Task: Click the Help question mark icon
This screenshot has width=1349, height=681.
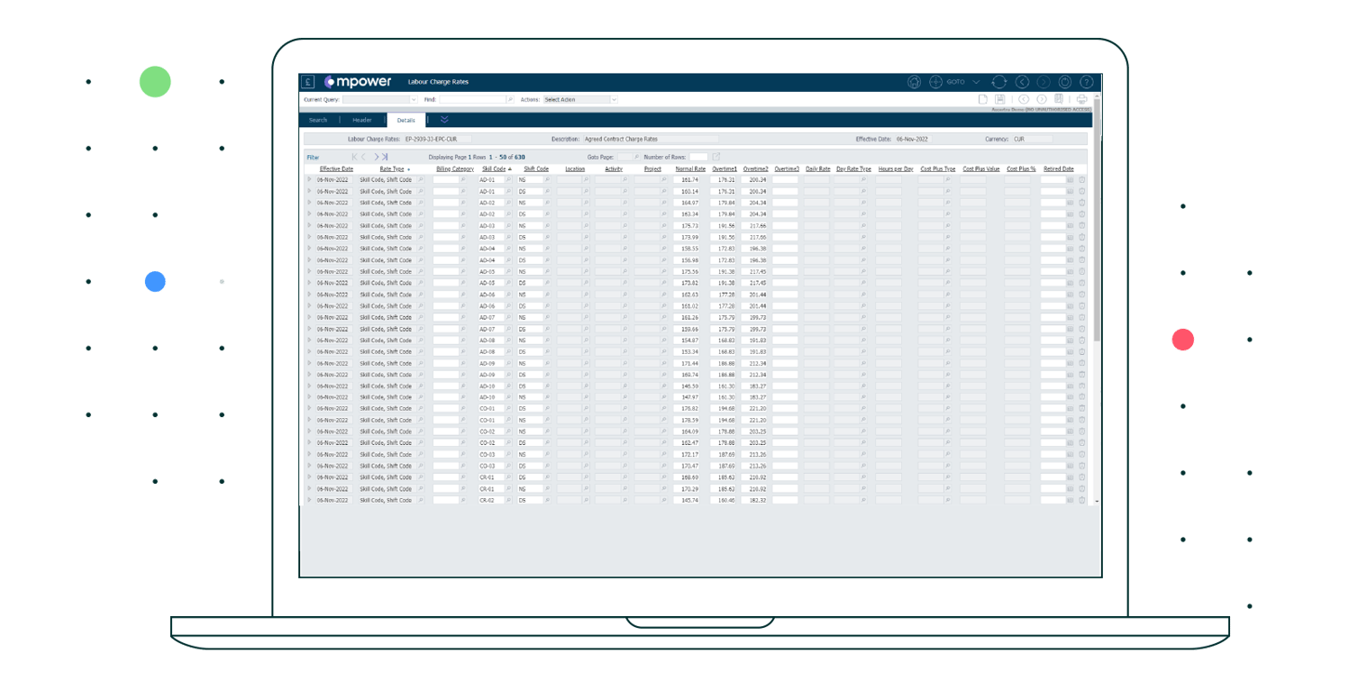Action: click(x=1087, y=81)
